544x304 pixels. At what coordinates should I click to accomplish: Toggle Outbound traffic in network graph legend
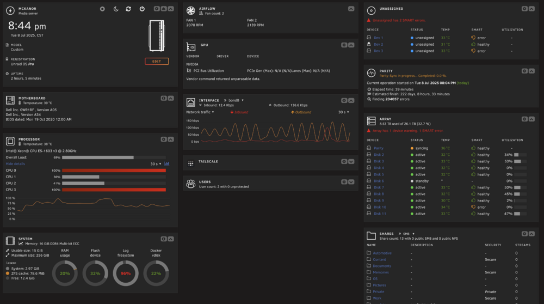click(x=301, y=112)
